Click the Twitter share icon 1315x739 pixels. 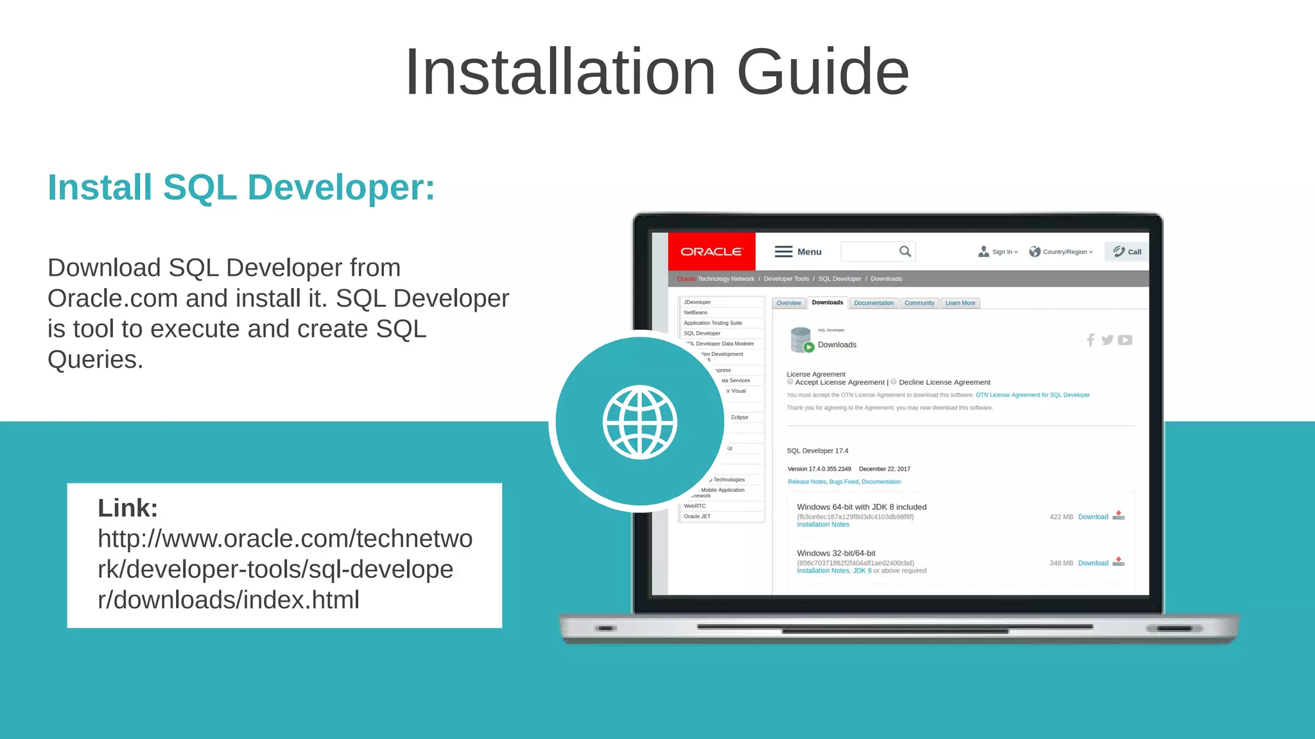pyautogui.click(x=1107, y=340)
